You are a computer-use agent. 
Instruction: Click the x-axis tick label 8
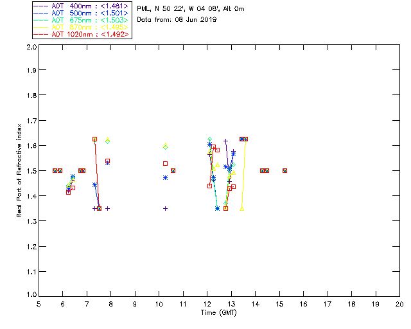click(x=110, y=304)
